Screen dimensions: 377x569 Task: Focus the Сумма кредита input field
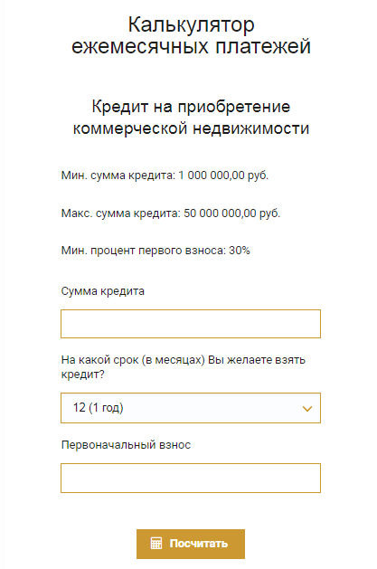pos(191,324)
